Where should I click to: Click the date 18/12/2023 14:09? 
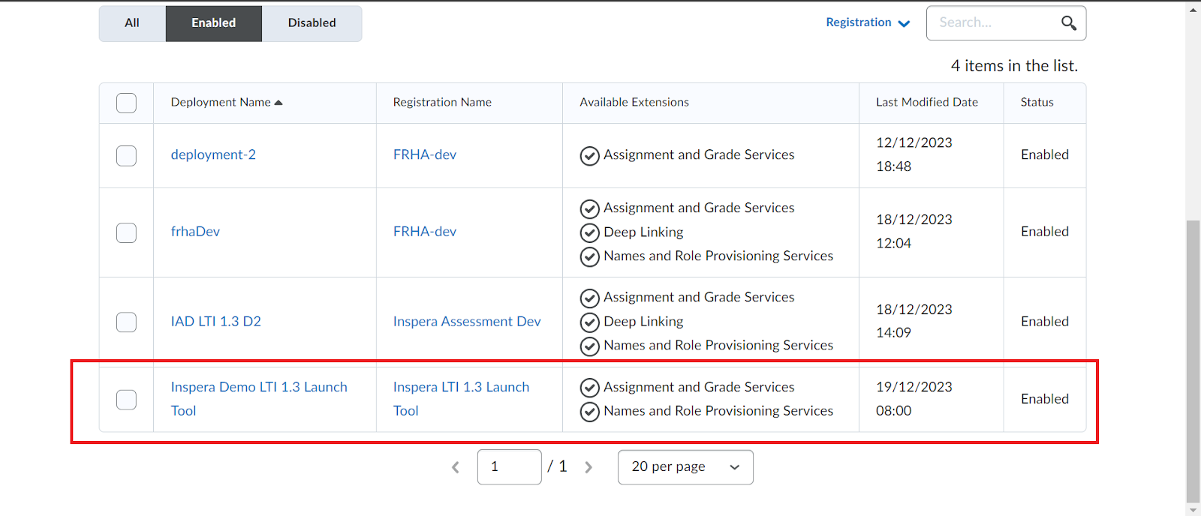(x=914, y=321)
